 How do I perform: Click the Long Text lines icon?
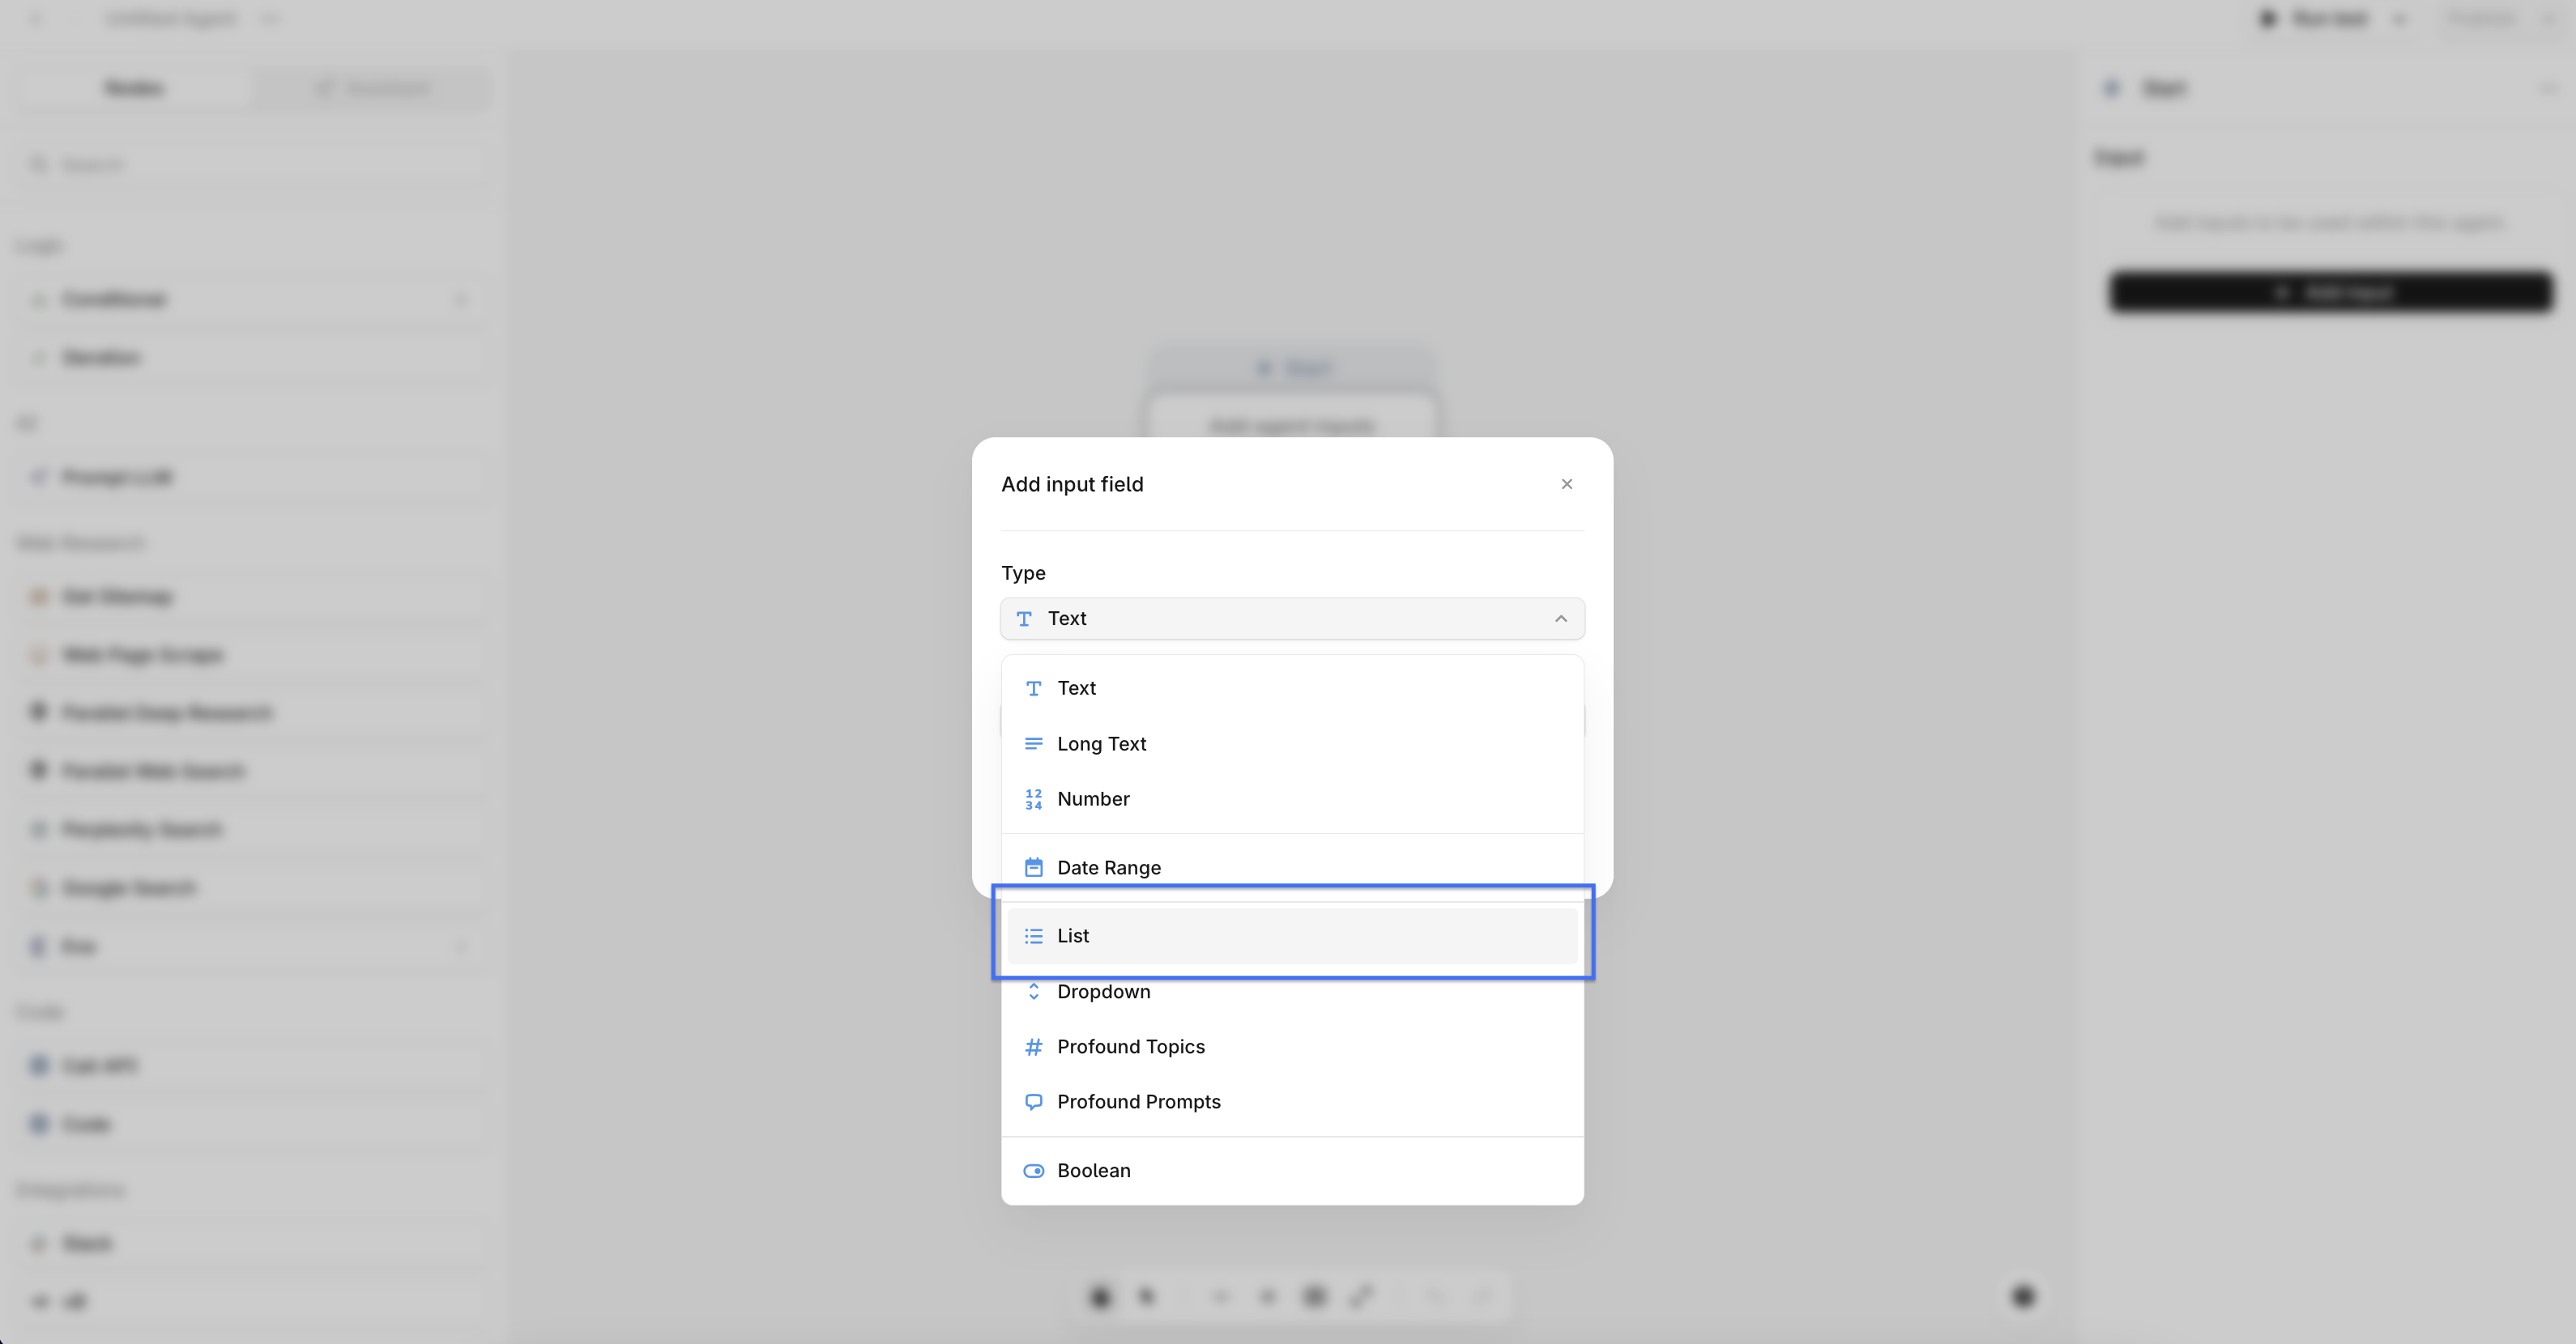(x=1033, y=743)
